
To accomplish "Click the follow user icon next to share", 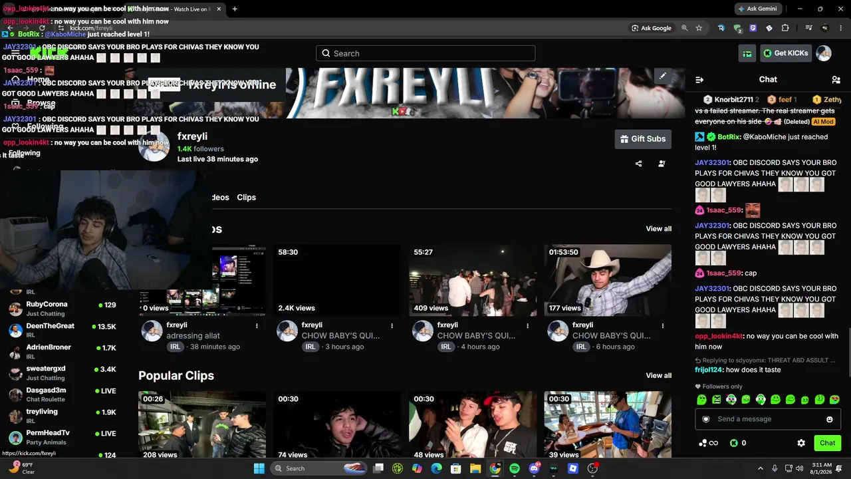I will pos(662,164).
